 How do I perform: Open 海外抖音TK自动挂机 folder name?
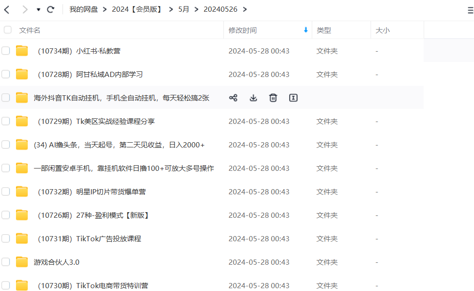pos(121,98)
